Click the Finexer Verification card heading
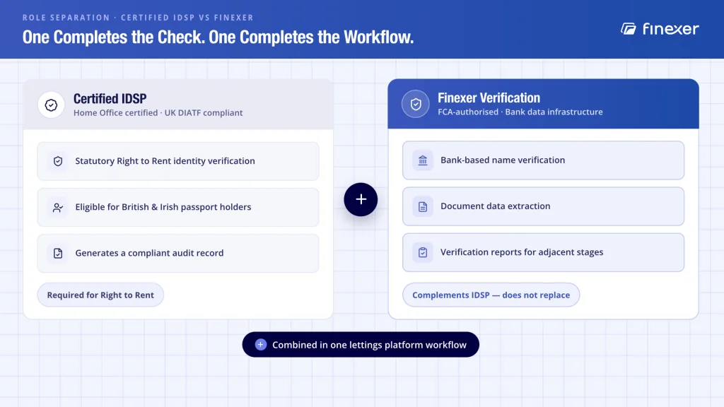Viewport: 724px width, 407px height. point(489,98)
